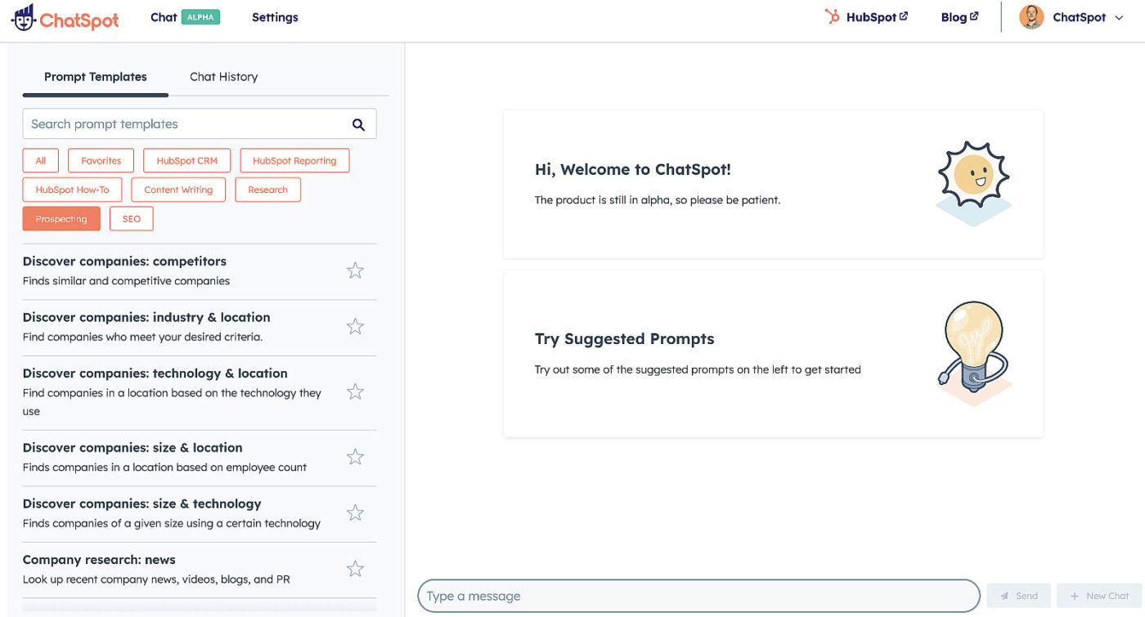
Task: Click the search magnifier icon
Action: 358,124
